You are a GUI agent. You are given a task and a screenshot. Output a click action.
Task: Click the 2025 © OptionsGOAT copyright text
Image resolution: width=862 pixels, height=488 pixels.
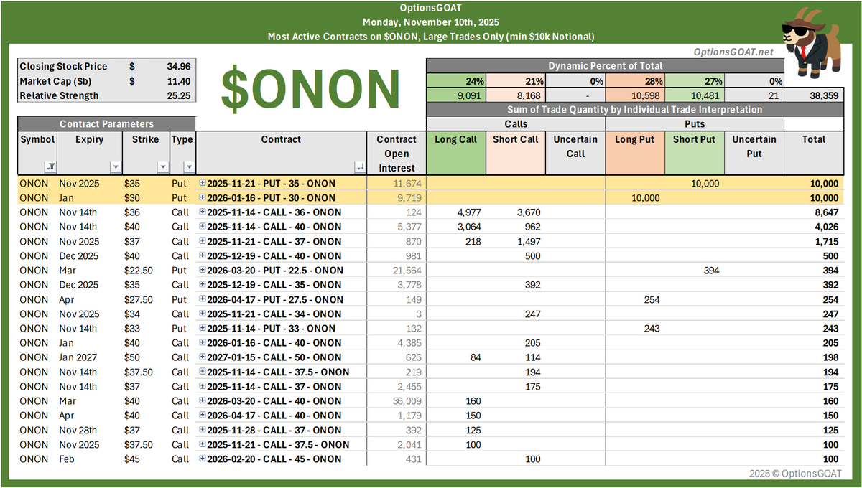(x=794, y=474)
